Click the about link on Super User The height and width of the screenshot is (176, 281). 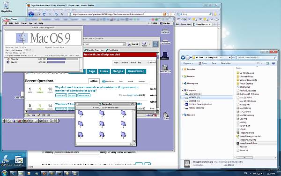(x=133, y=62)
